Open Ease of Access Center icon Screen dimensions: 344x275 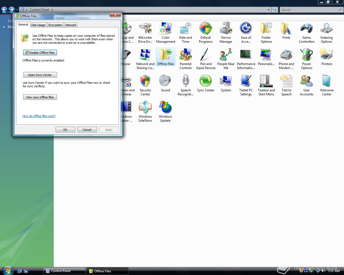246,32
